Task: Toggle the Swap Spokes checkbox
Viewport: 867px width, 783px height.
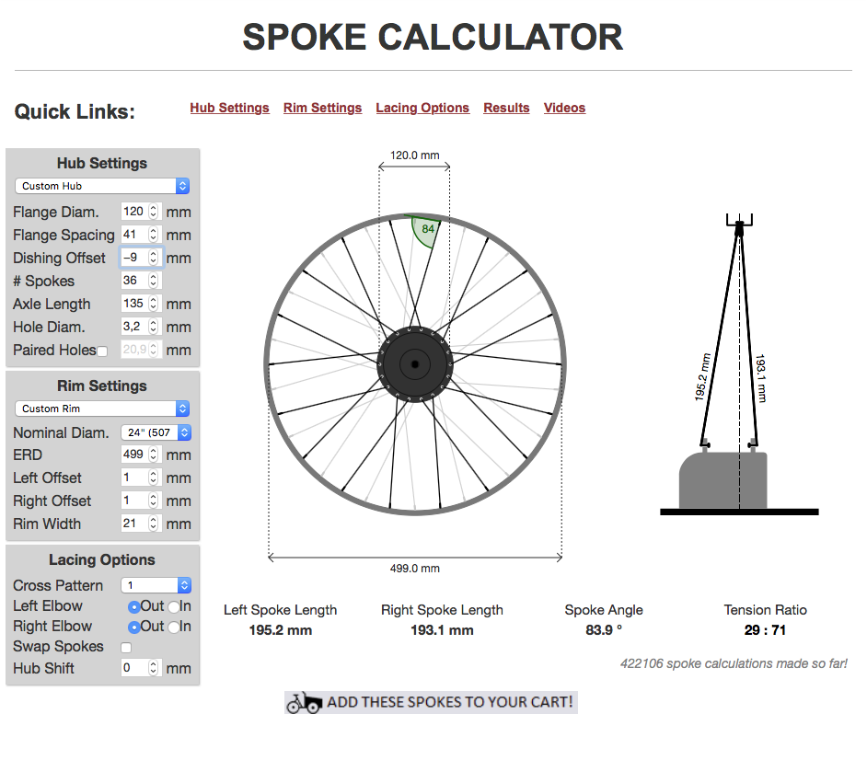Action: point(126,648)
